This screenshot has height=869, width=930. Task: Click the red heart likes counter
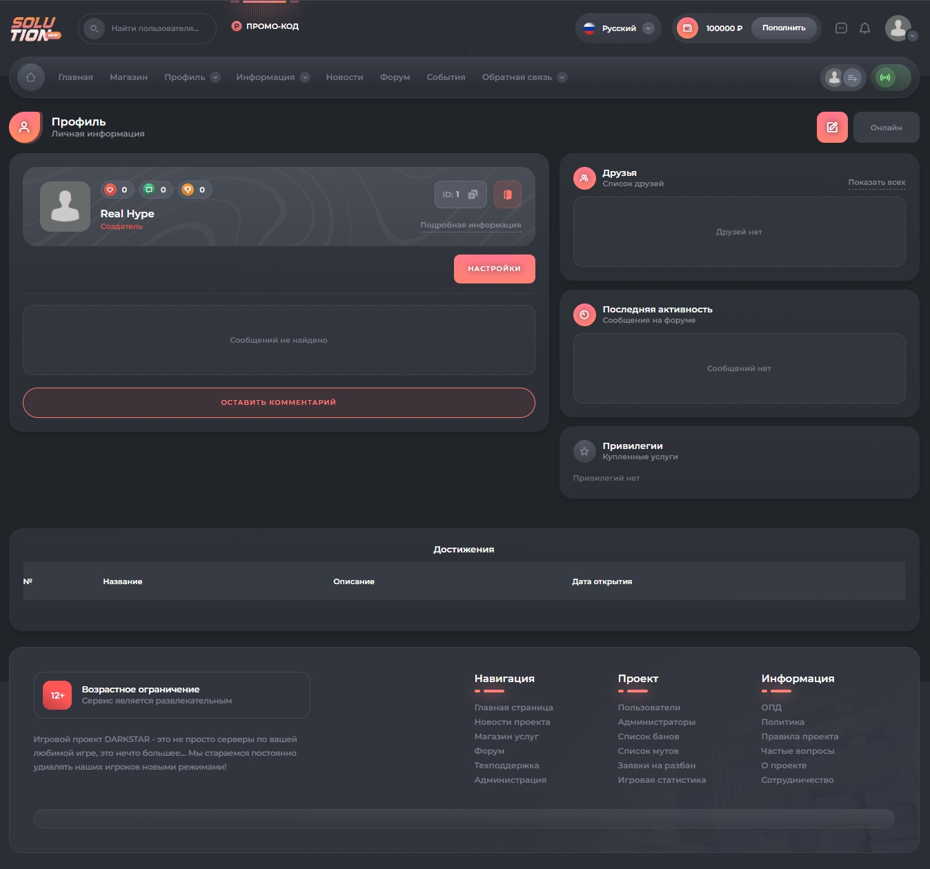click(x=110, y=190)
